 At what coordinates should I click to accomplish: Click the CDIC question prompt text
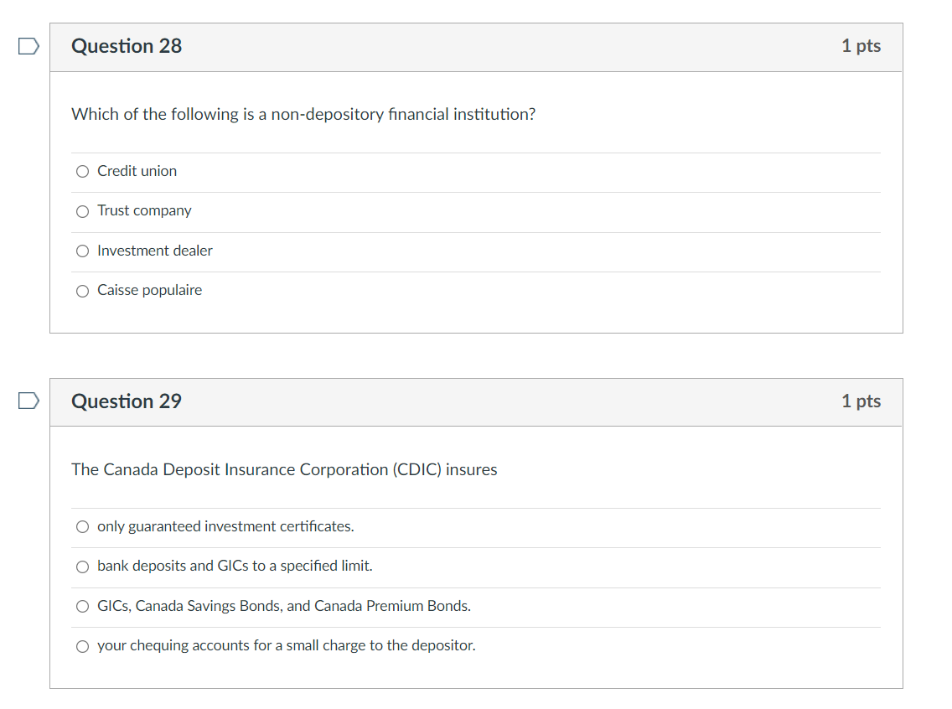[283, 469]
